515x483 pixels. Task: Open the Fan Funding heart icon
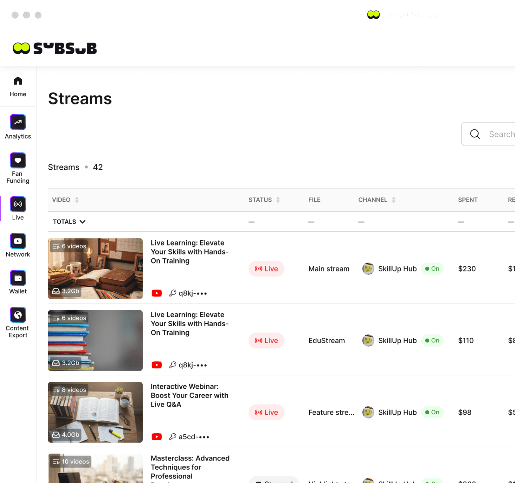18,161
